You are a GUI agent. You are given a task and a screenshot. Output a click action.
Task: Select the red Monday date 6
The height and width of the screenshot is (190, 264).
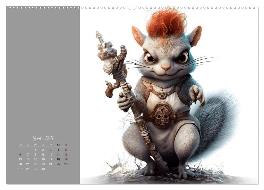coord(20,154)
